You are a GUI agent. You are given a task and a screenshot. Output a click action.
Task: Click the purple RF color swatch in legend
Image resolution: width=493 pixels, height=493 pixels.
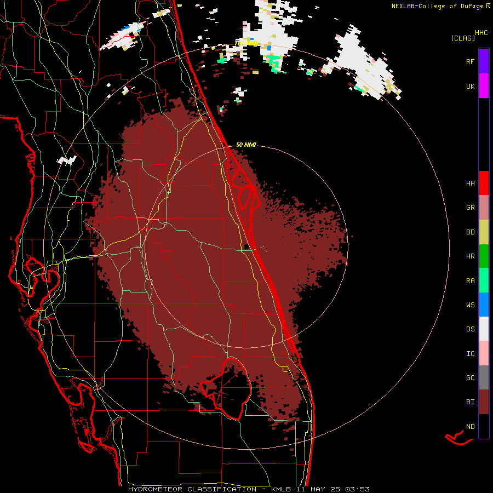pos(484,61)
